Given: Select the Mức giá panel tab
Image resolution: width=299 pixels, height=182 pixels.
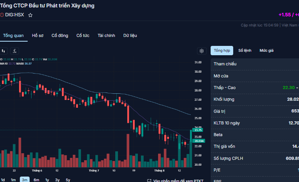Looking at the screenshot, I should 266,51.
